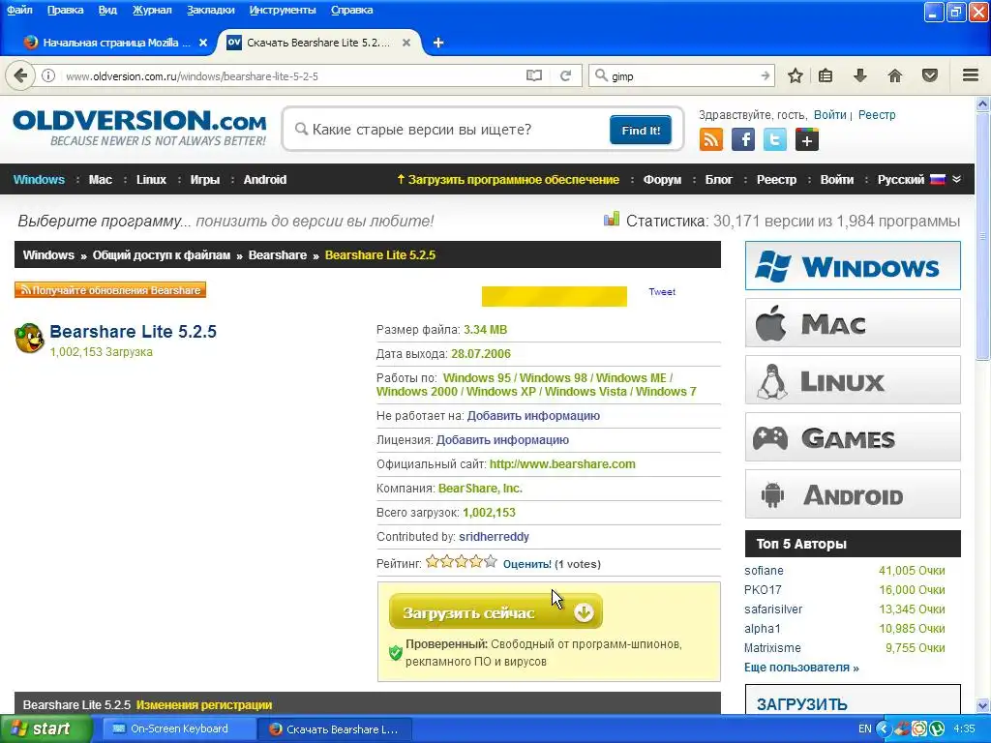The width and height of the screenshot is (991, 743).
Task: Open the Форум link
Action: (662, 179)
